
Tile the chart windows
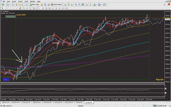pos(83,5)
